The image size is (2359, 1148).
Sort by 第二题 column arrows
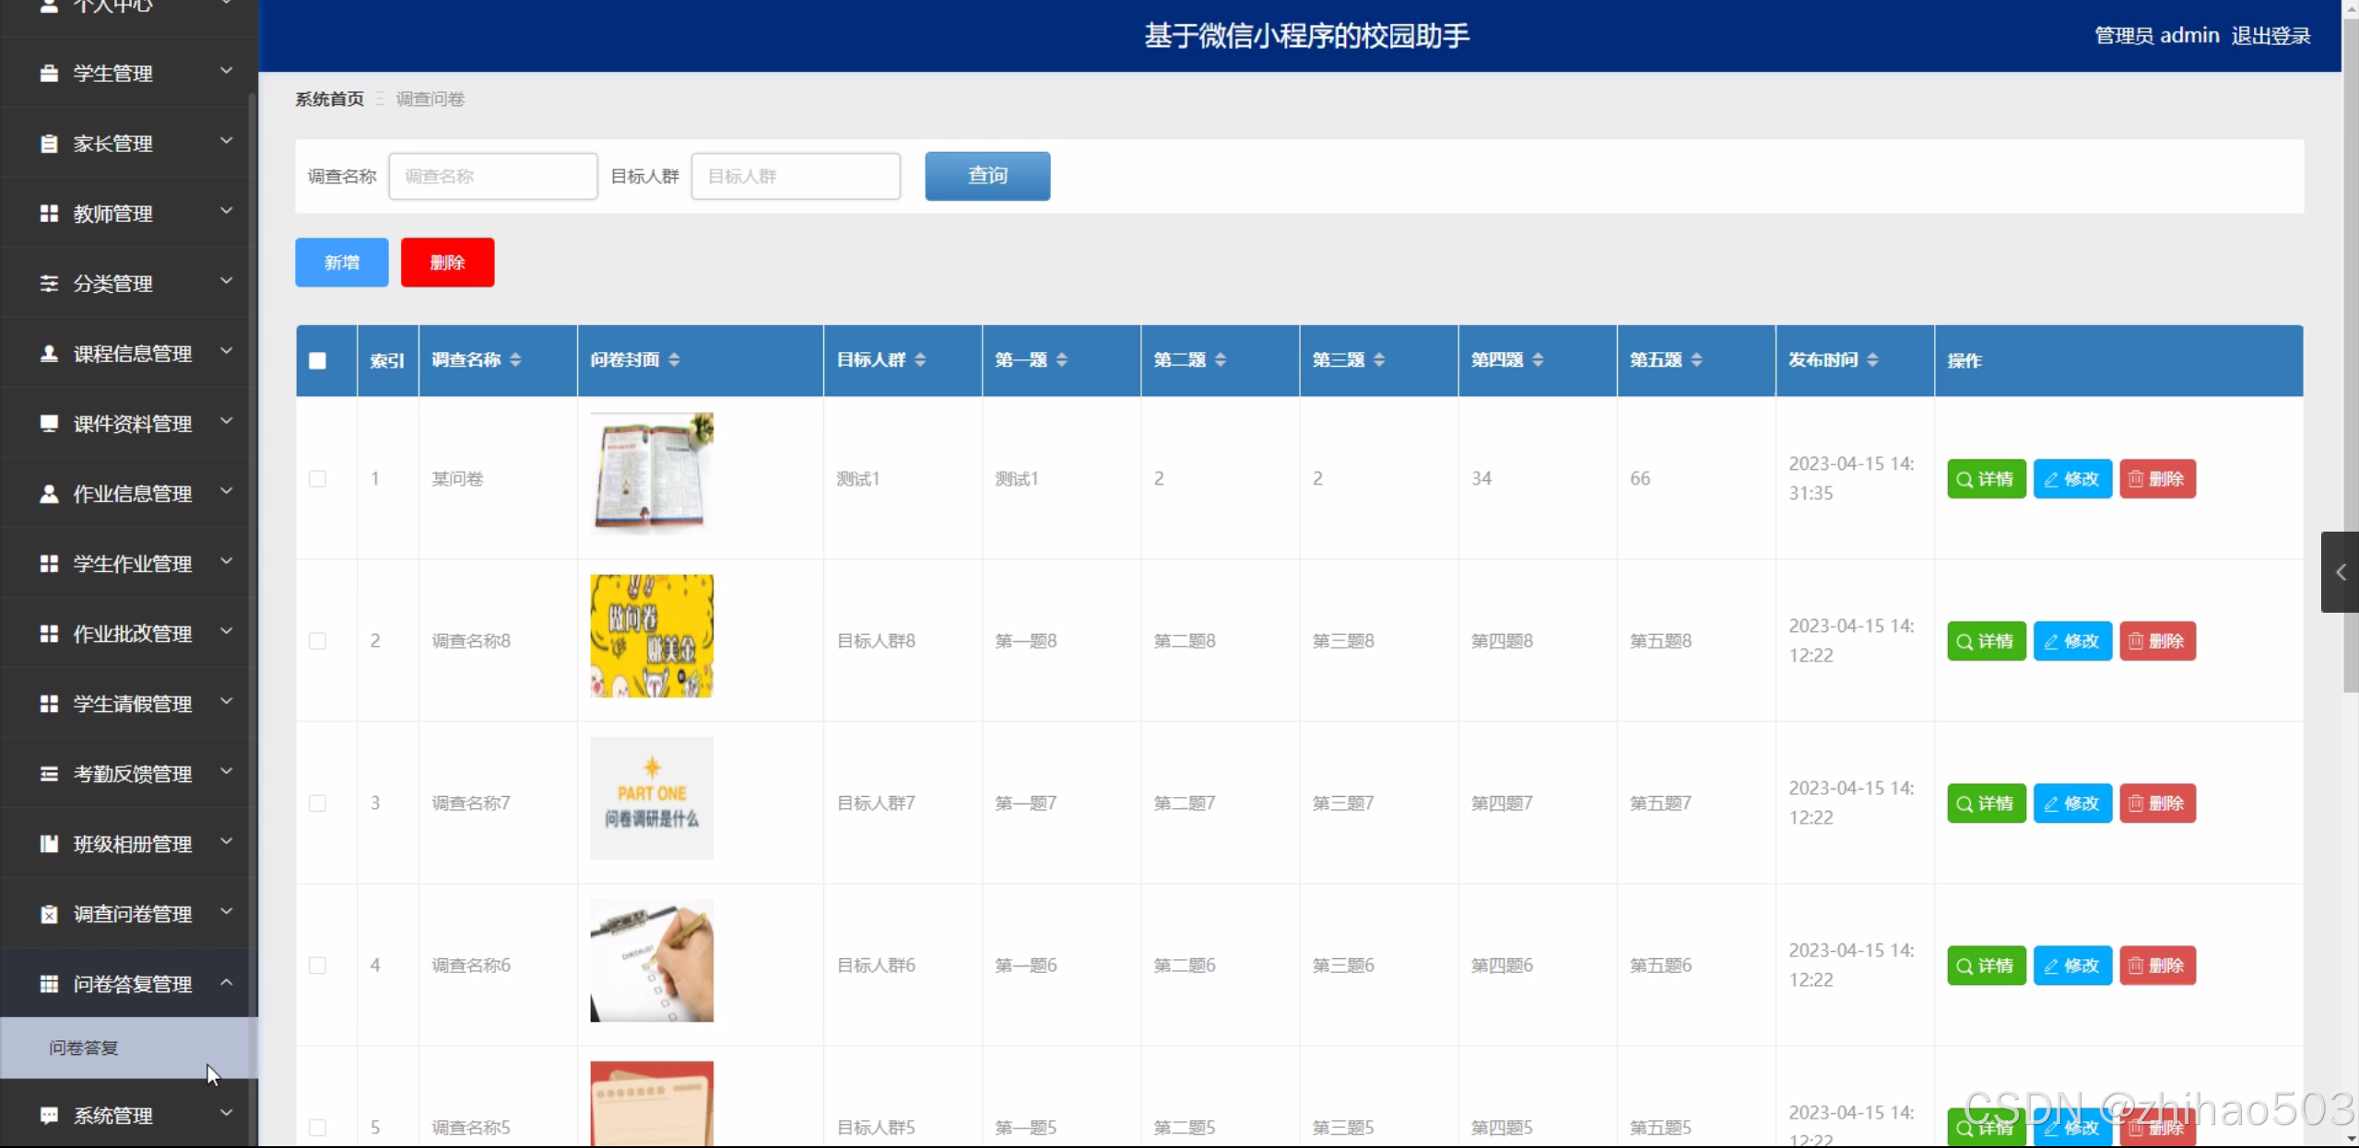pos(1221,359)
